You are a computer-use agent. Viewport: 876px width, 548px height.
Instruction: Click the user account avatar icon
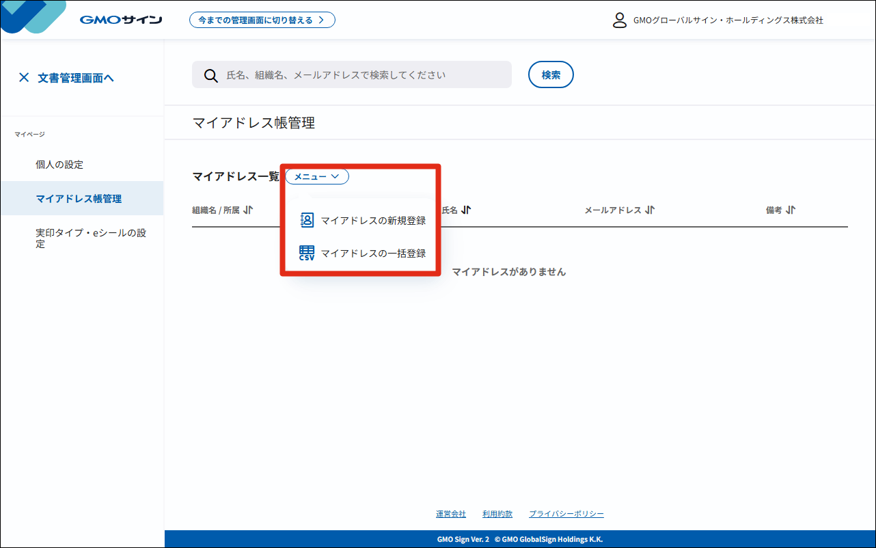pyautogui.click(x=620, y=20)
